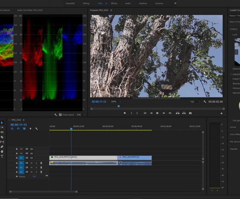Select the Type tool
The image size is (240, 199).
click(x=2, y=156)
